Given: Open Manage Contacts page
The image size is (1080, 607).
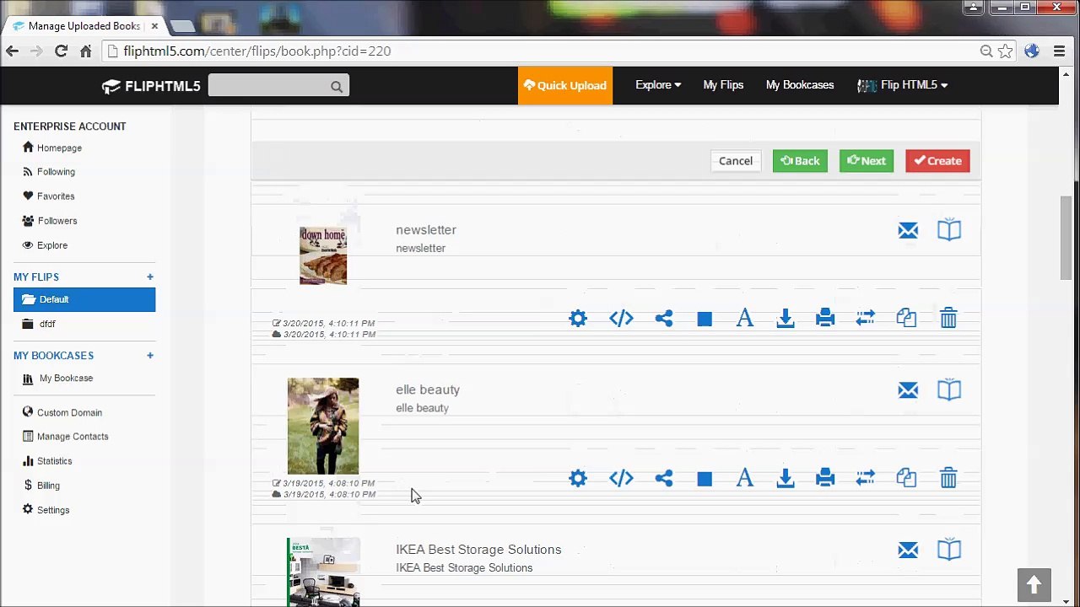Looking at the screenshot, I should pyautogui.click(x=66, y=437).
